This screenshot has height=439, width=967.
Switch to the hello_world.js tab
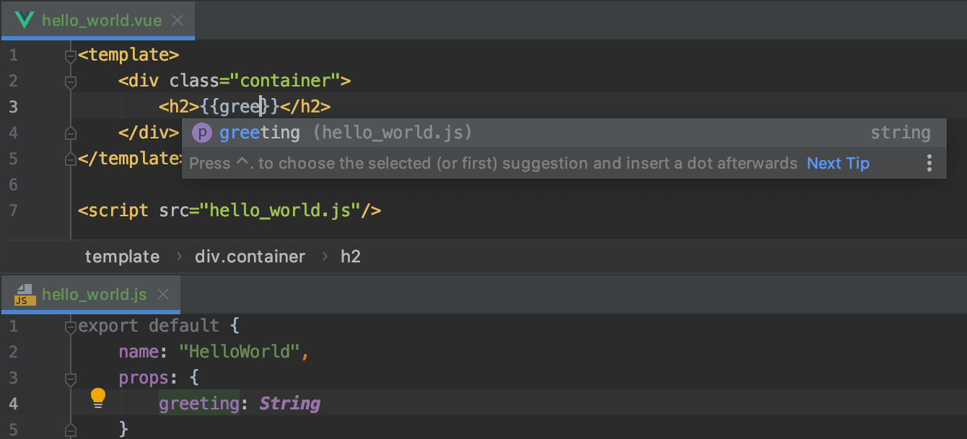point(94,294)
